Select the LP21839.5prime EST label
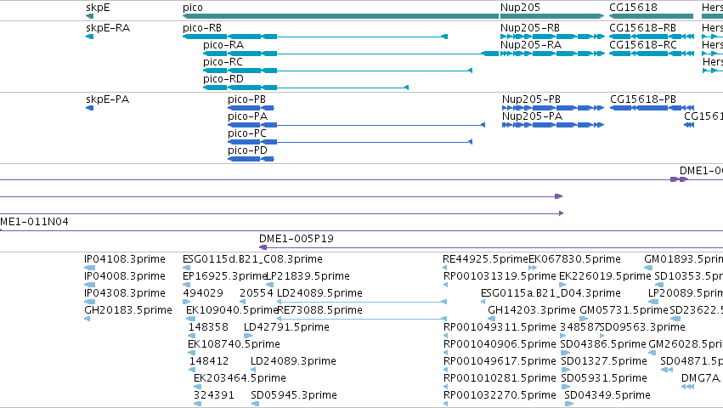Screen dimensions: 723x408 (308, 276)
